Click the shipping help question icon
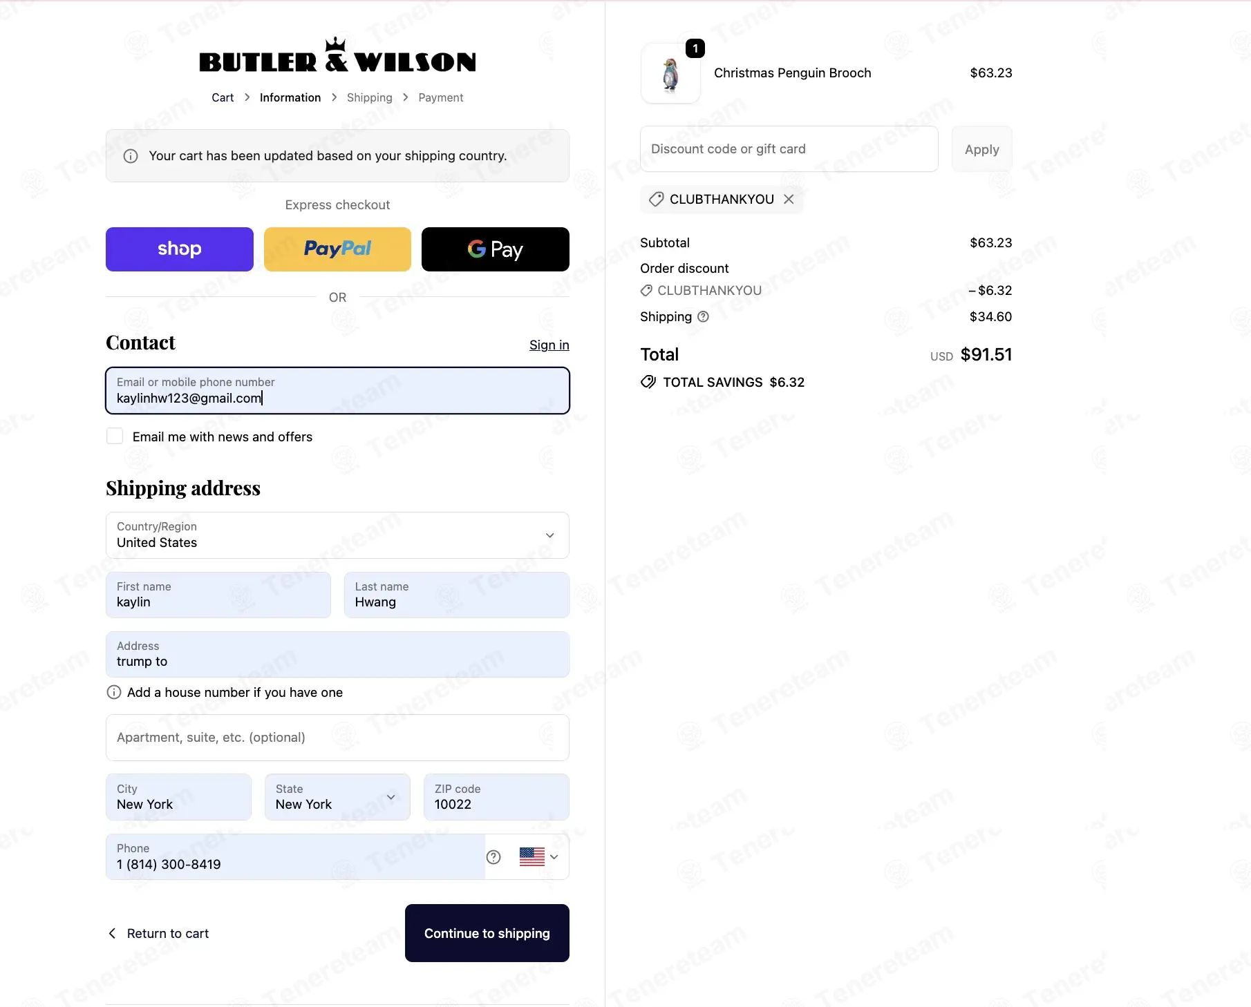Viewport: 1251px width, 1007px height. tap(703, 316)
